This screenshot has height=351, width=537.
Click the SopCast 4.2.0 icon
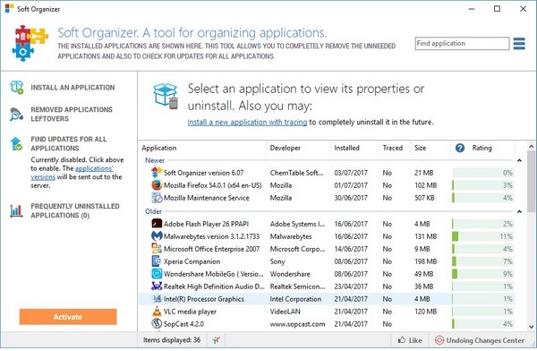(x=157, y=323)
